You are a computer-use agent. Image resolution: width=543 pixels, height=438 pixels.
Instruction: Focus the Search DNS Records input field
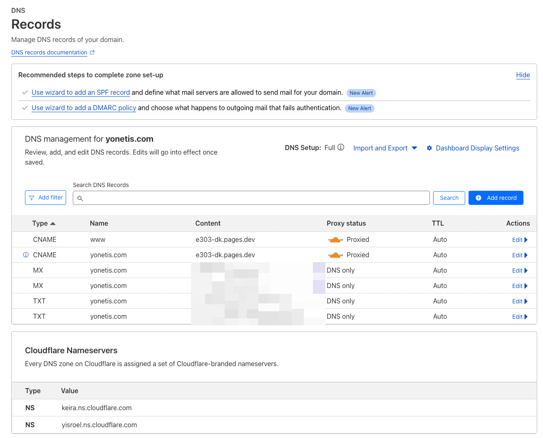click(x=254, y=198)
